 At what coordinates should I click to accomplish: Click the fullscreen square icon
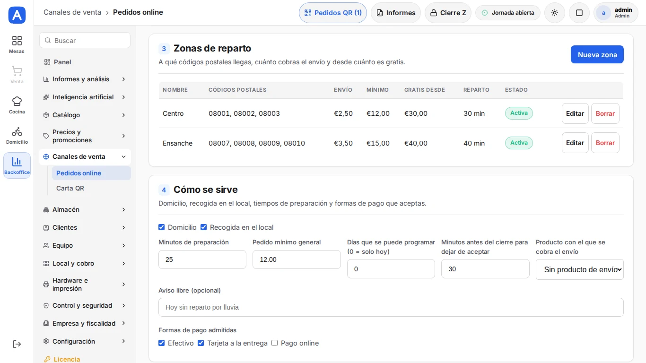pyautogui.click(x=579, y=13)
